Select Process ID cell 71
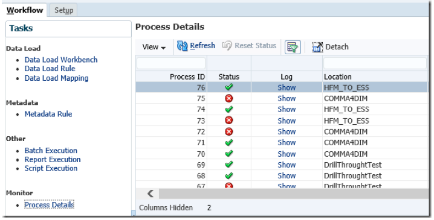The width and height of the screenshot is (434, 220). tap(171, 143)
